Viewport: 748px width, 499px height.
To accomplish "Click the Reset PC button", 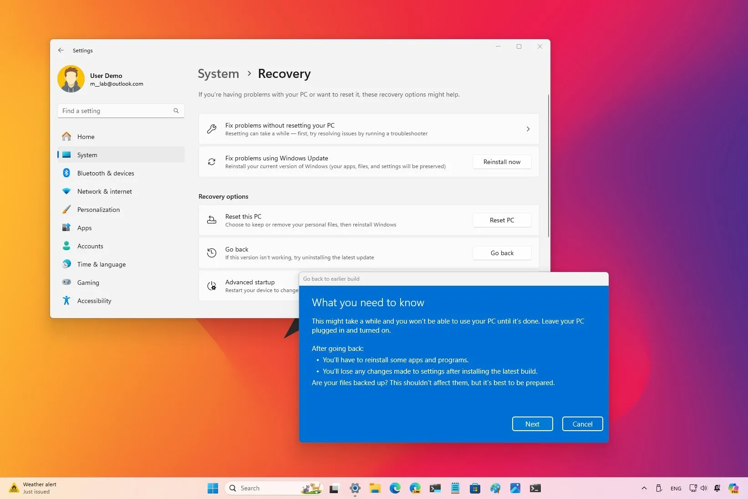I will [502, 220].
